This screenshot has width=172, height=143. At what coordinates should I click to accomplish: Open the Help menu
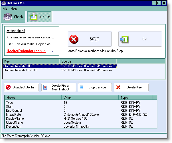coord(14,9)
